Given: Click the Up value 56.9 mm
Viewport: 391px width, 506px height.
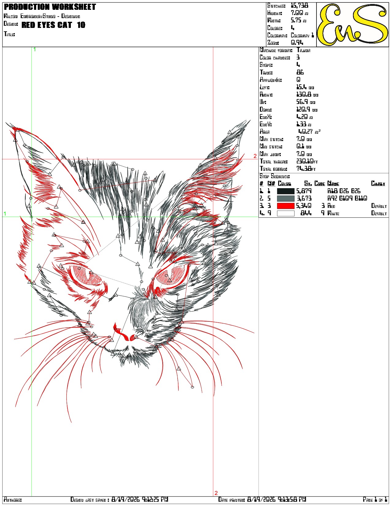Looking at the screenshot, I should [x=306, y=102].
